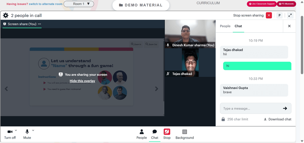Turn off the camera
304x143 pixels.
tap(10, 132)
